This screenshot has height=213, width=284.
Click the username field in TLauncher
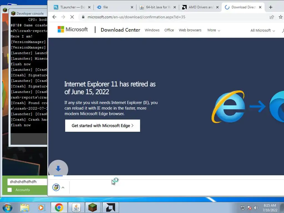point(27,182)
